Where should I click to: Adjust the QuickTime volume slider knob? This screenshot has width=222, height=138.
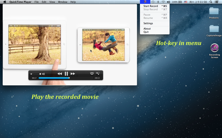tap(40, 74)
